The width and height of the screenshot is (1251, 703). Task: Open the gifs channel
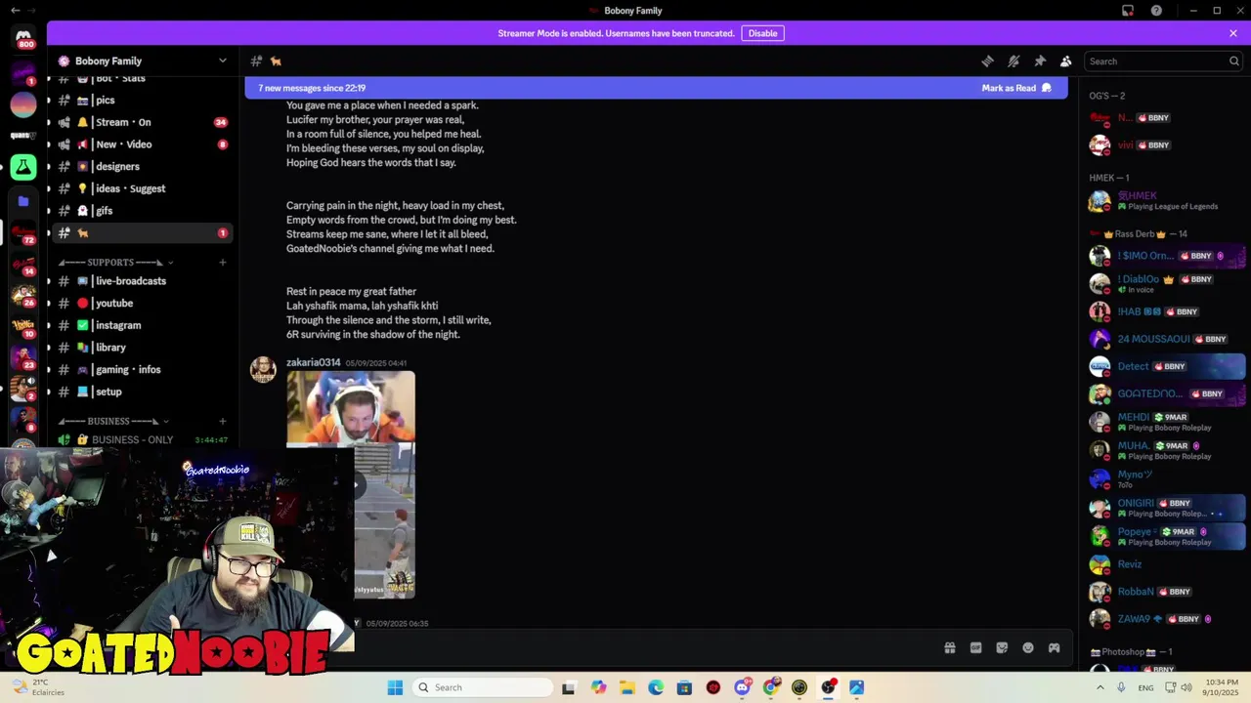142,211
